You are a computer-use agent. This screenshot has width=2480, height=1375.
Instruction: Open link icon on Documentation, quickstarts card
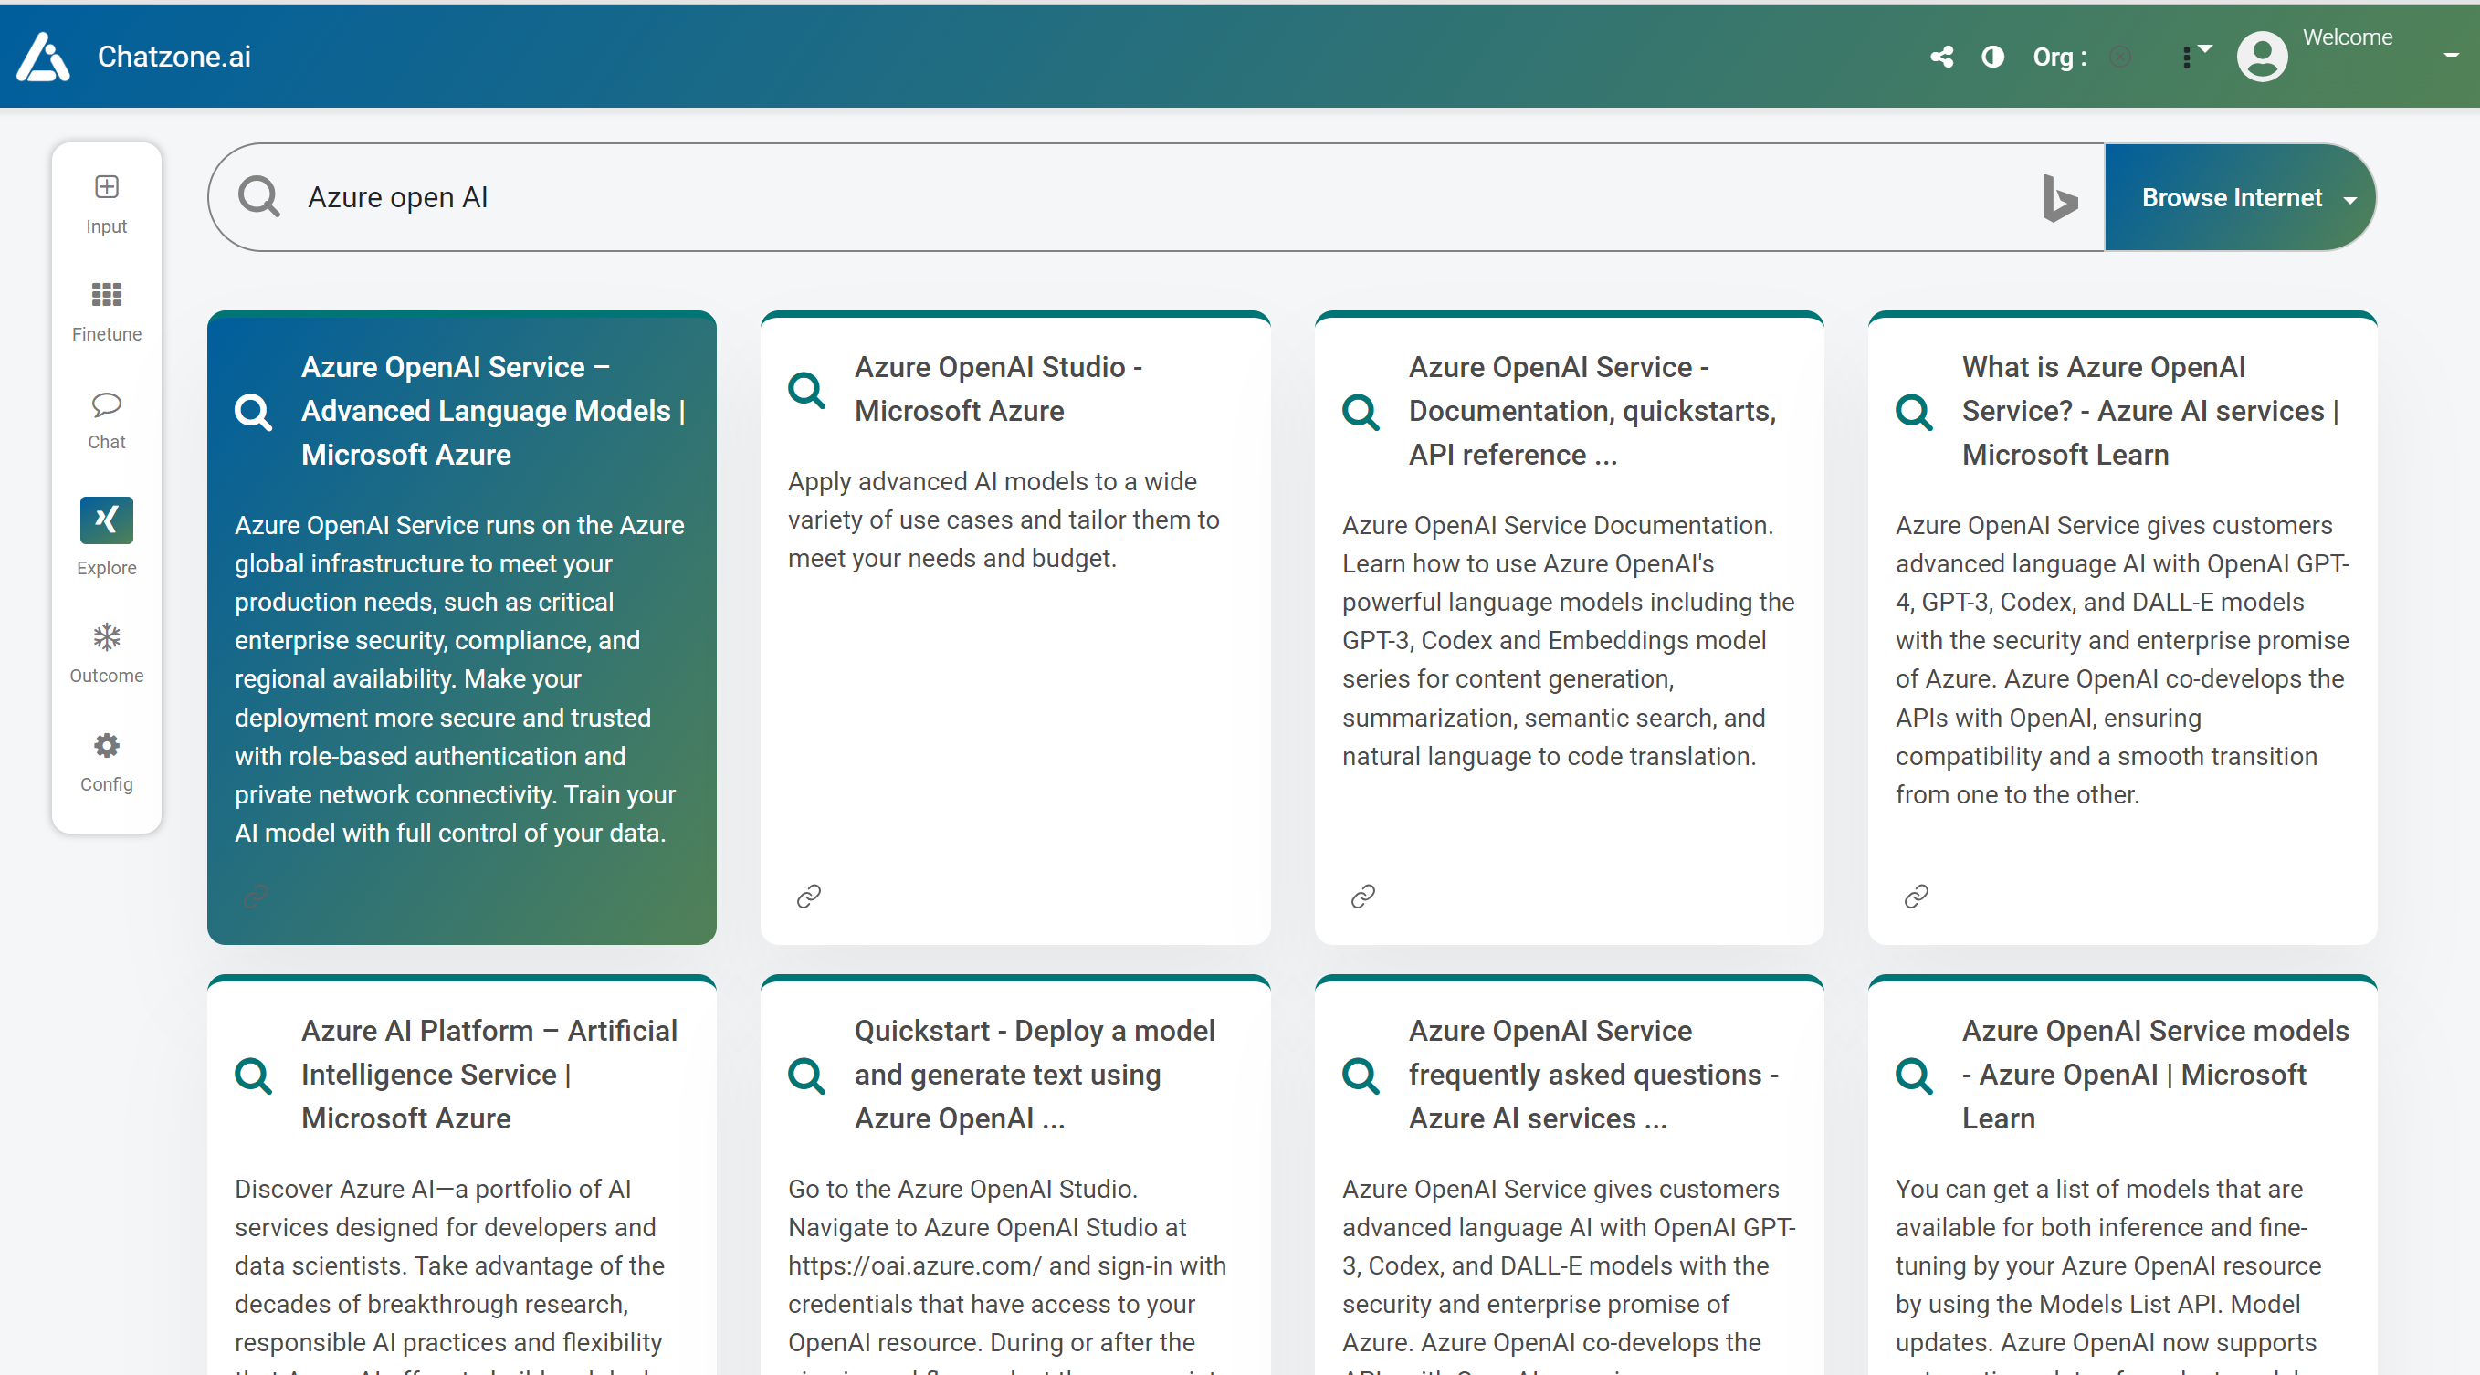(x=1362, y=897)
